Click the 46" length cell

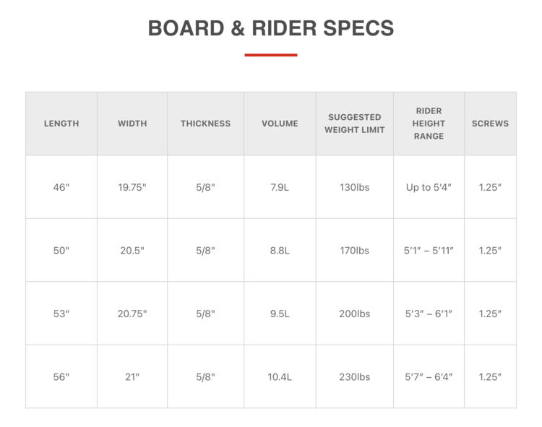[61, 187]
